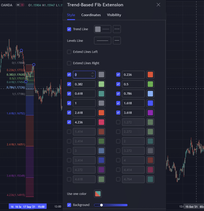Image resolution: width=204 pixels, height=211 pixels.
Task: Enable Extend Lines Right option
Action: 69,63
